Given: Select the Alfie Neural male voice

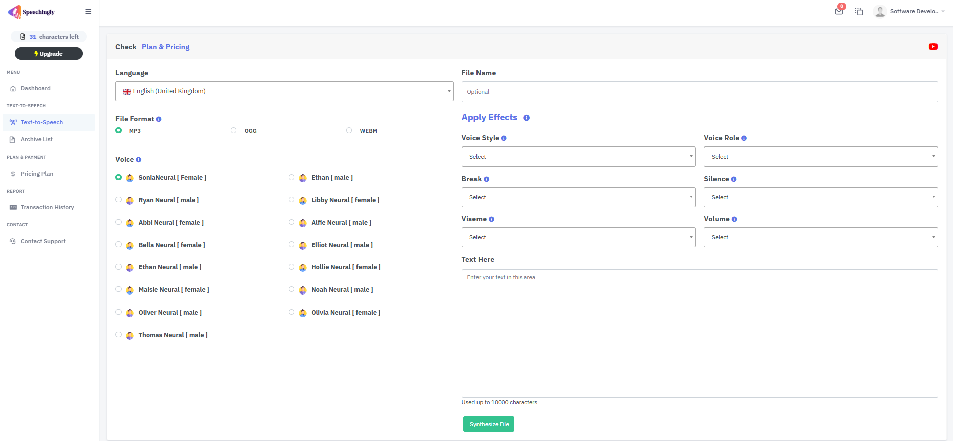Looking at the screenshot, I should (x=292, y=222).
